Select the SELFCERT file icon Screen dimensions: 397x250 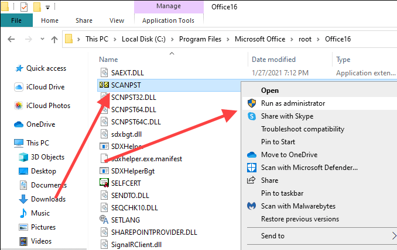[104, 183]
